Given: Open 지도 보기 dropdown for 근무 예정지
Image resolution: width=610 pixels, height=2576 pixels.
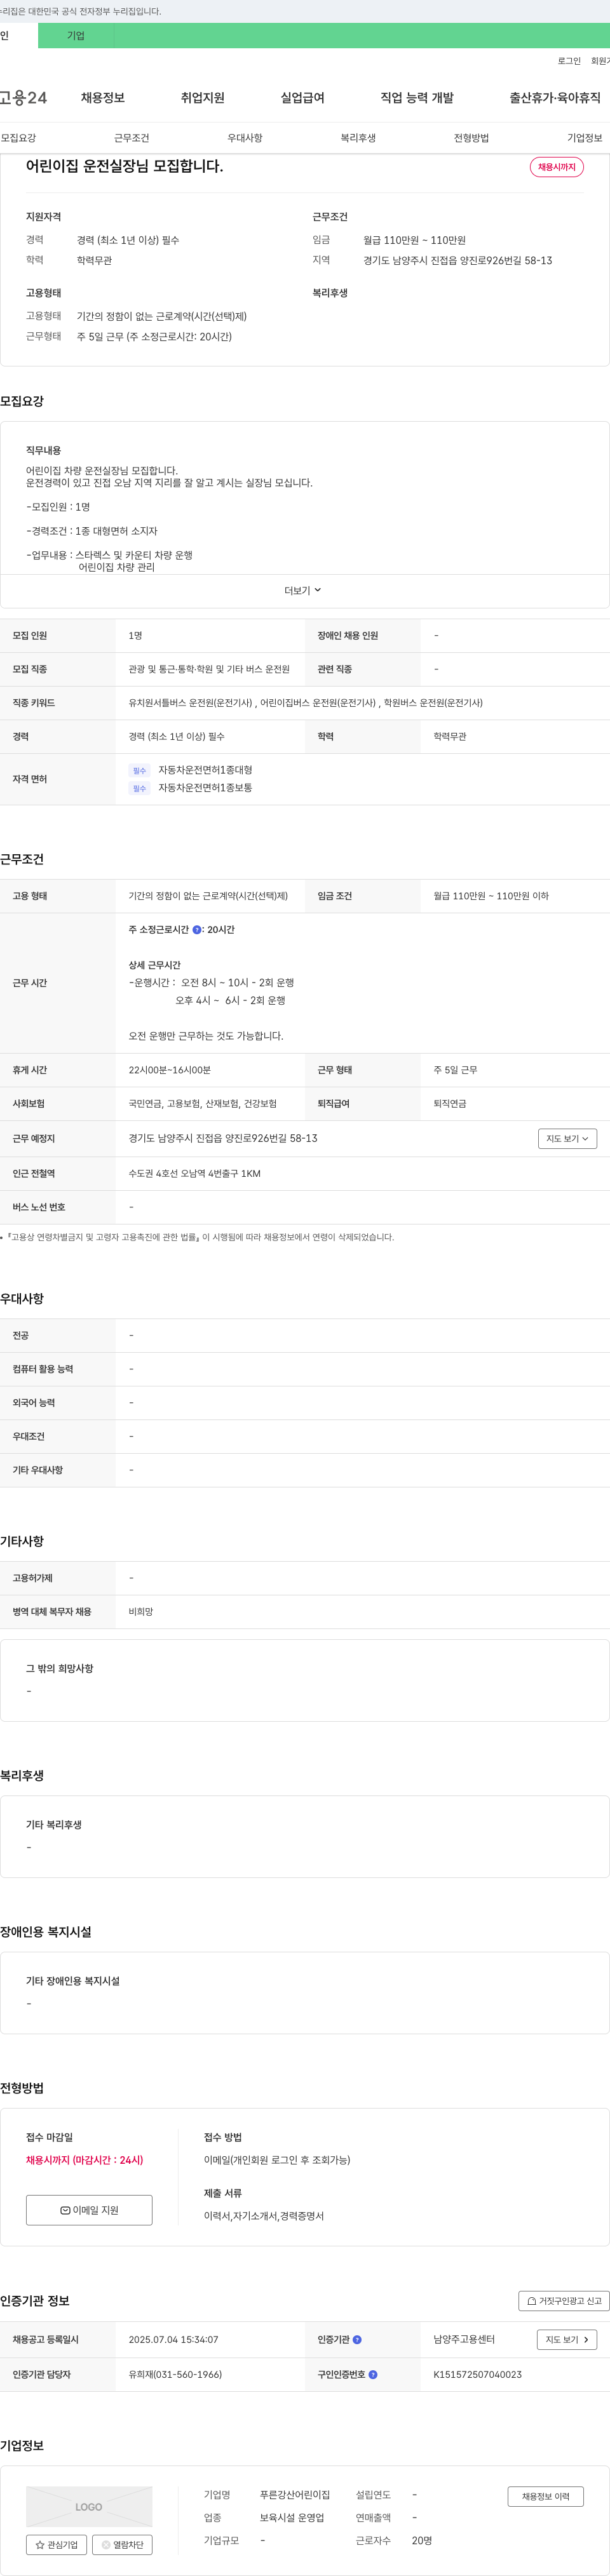Looking at the screenshot, I should (567, 1138).
